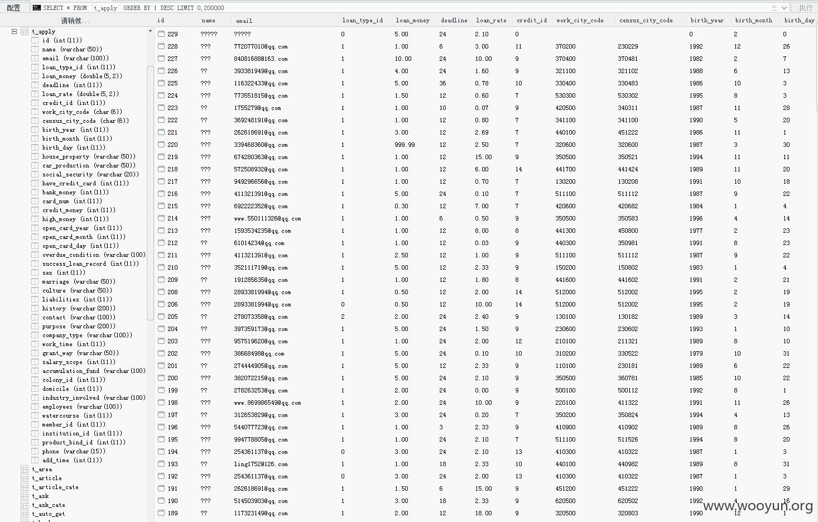Open the SQL query history dropdown arrow
Viewport: 818px width, 522px height.
pyautogui.click(x=784, y=8)
